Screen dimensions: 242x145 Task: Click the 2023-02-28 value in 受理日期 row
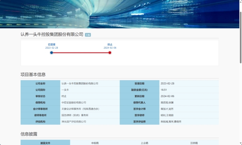[x=168, y=84]
